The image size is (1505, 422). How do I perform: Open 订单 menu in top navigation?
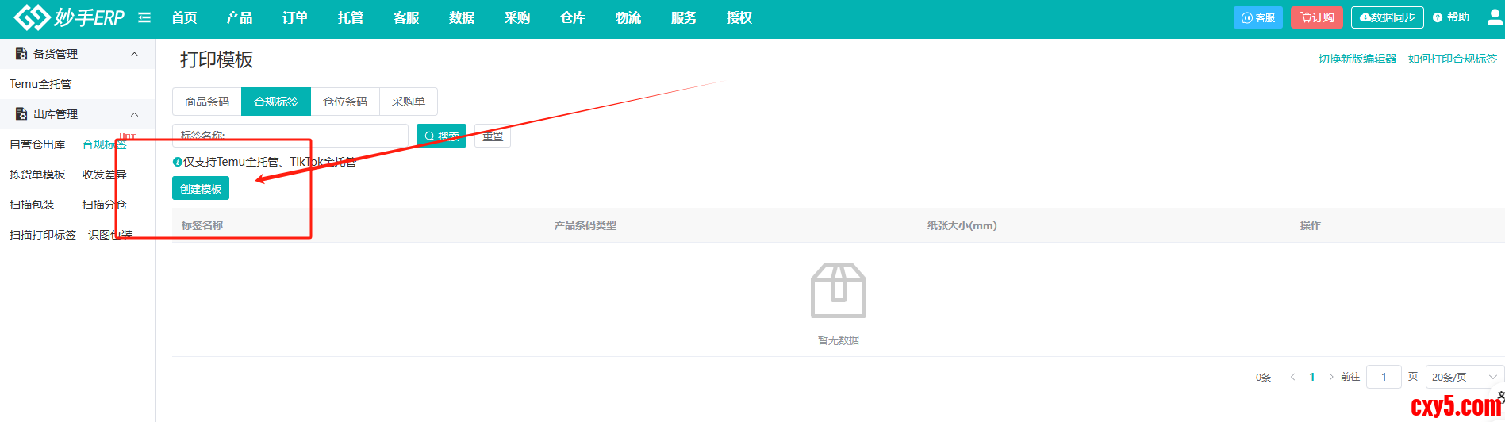click(x=295, y=17)
